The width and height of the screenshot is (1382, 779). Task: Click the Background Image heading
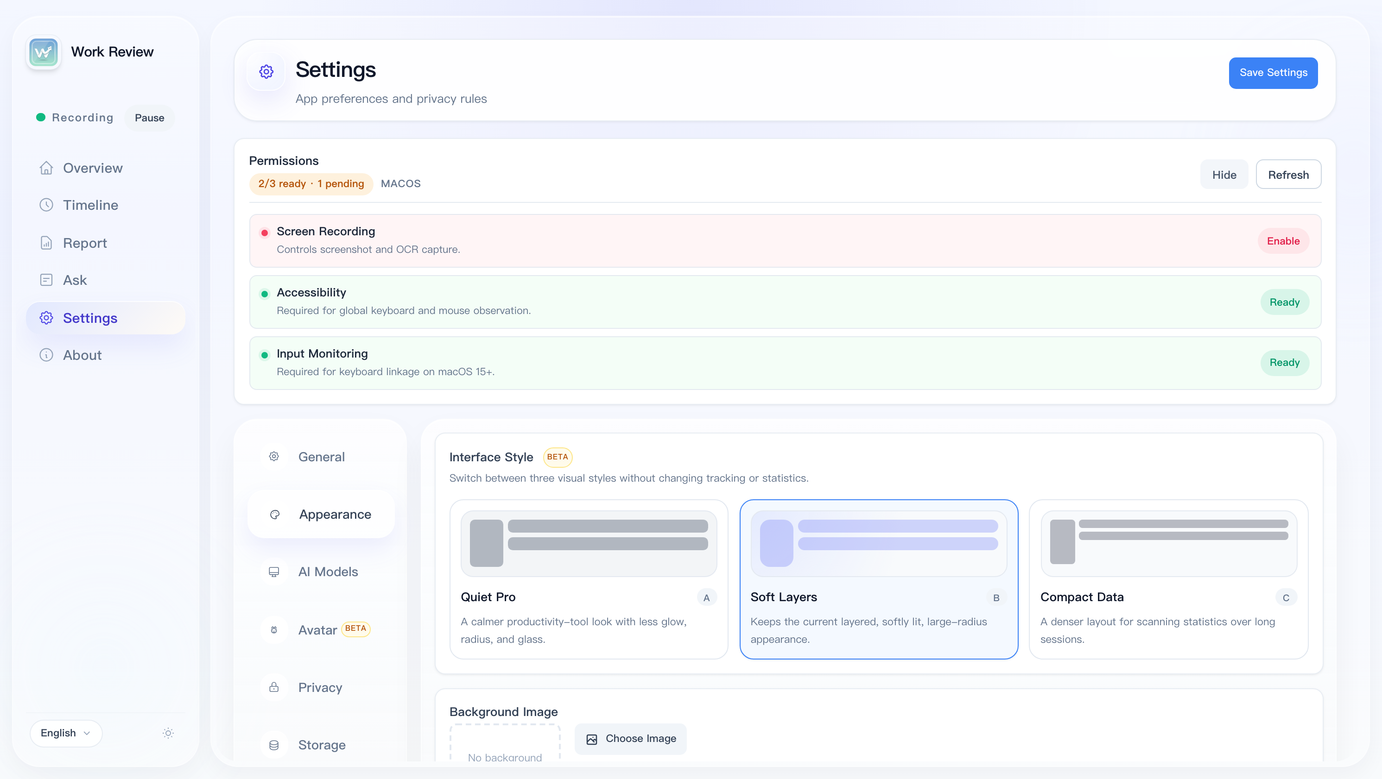(x=503, y=712)
